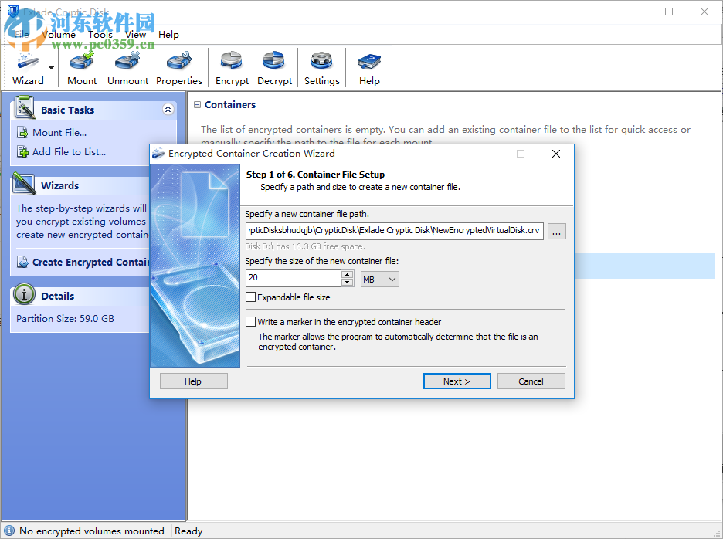Open the Wizard toolbar tool
The width and height of the screenshot is (723, 539).
pyautogui.click(x=28, y=68)
